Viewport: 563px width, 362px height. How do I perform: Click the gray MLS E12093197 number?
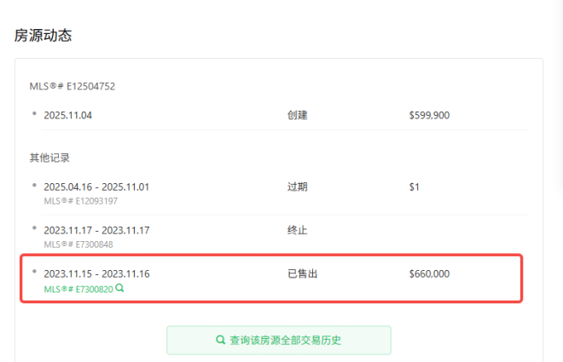coord(80,201)
